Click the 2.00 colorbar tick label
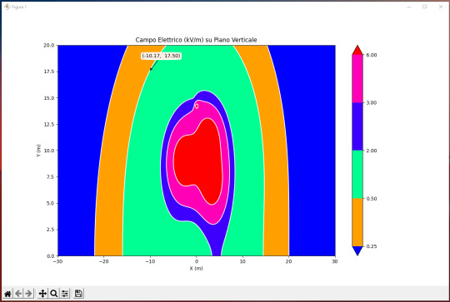 [x=372, y=151]
